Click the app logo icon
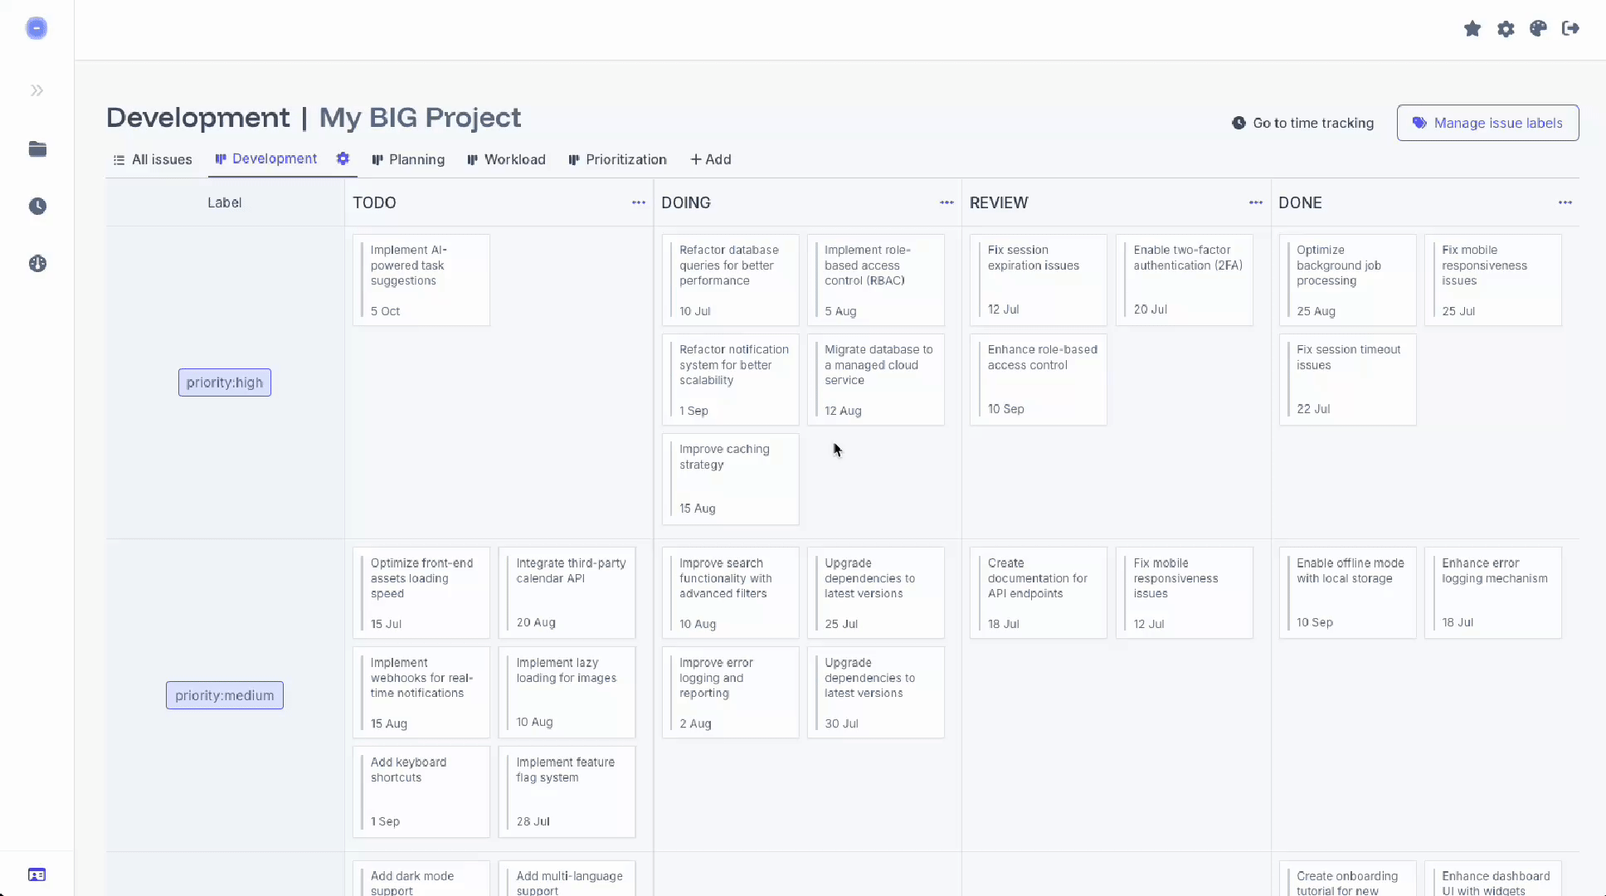The height and width of the screenshot is (896, 1606). [36, 28]
